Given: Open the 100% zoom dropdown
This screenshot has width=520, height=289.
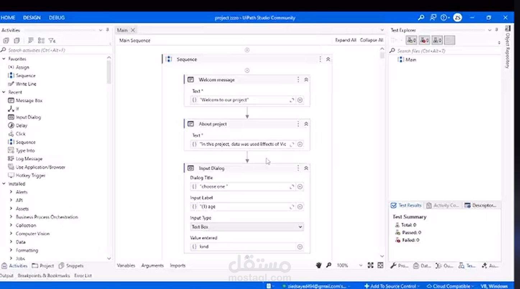Looking at the screenshot, I should (360, 265).
